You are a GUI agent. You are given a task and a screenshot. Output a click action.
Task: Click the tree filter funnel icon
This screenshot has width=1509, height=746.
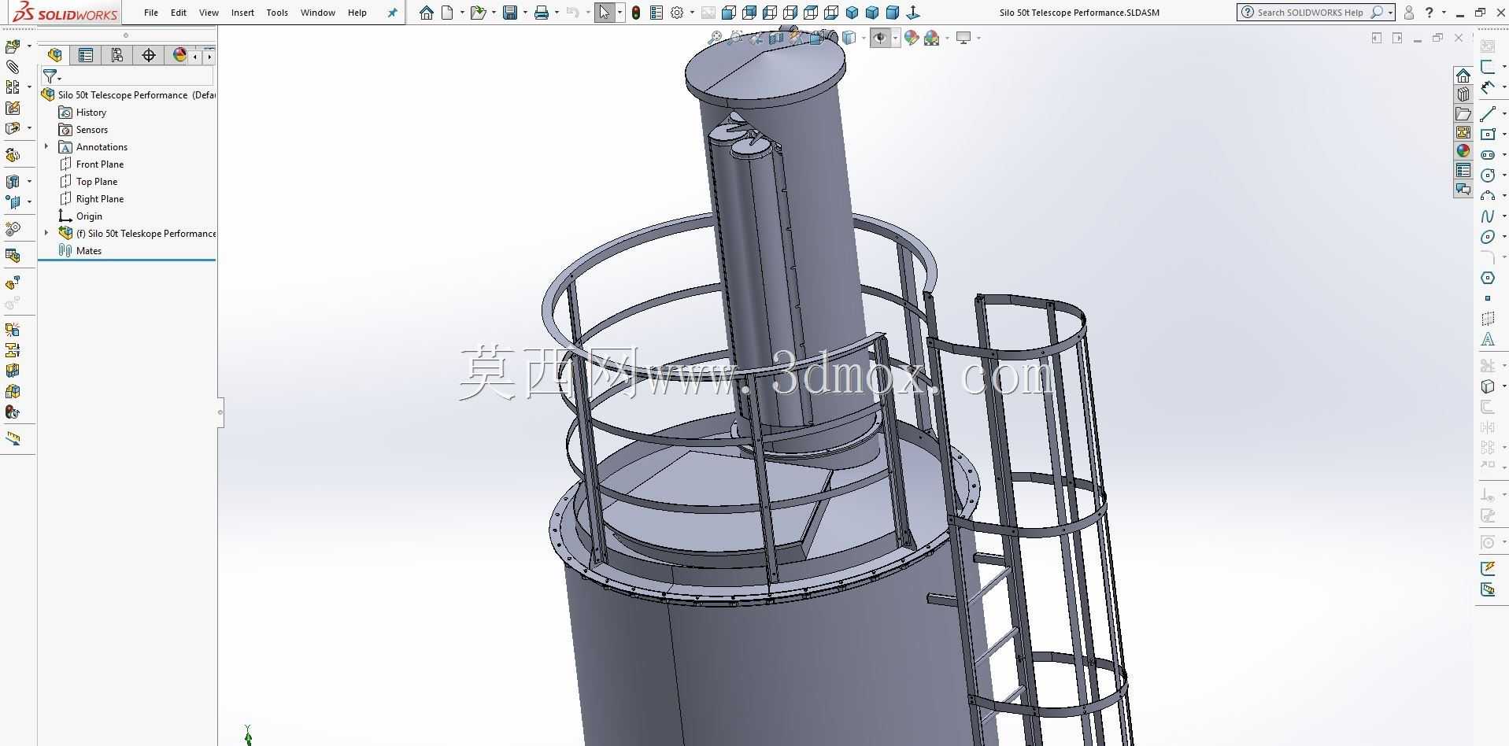point(50,76)
